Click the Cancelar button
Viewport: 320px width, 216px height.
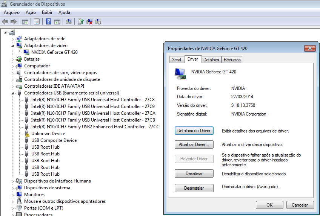(x=300, y=205)
